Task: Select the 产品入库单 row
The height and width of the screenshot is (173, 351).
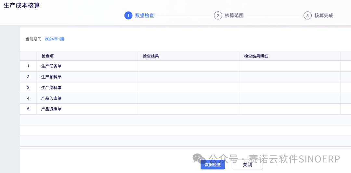Action: tap(51, 98)
